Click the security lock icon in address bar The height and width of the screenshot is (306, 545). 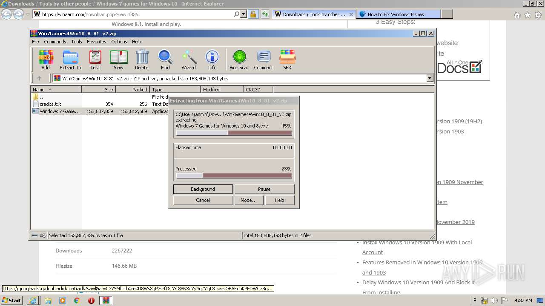253,14
